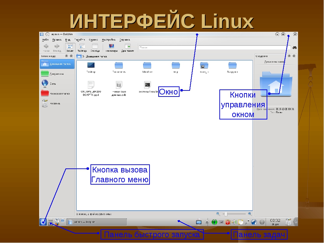Click the Домашняя папка breadcrumb label
The width and height of the screenshot is (324, 243).
click(96, 56)
